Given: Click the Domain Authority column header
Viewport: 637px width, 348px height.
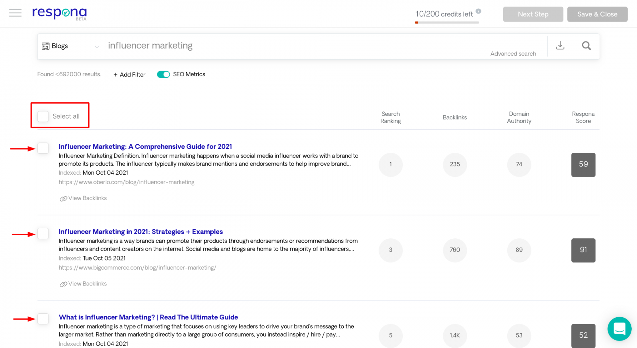Looking at the screenshot, I should tap(519, 117).
